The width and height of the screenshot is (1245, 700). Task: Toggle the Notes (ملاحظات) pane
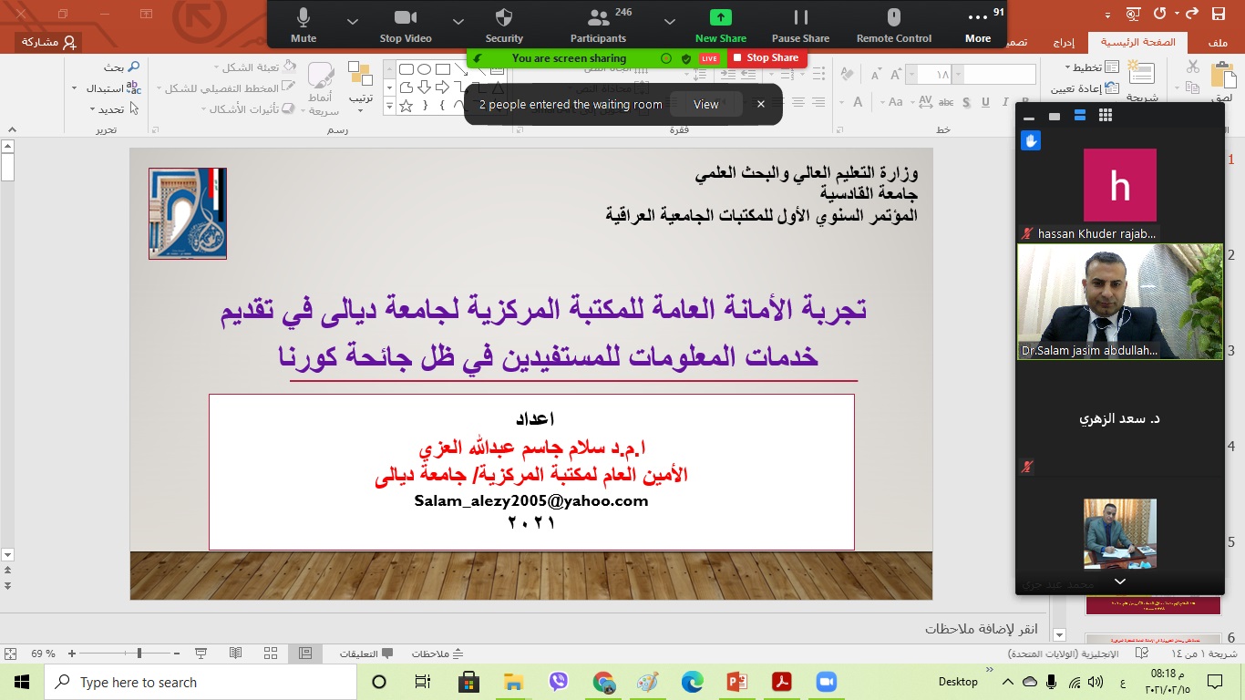[437, 654]
